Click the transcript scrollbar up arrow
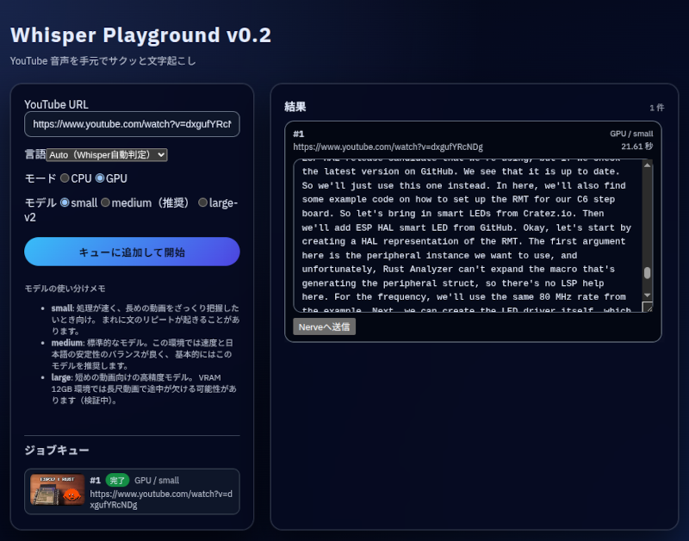Viewport: 689px width, 541px height. point(648,166)
